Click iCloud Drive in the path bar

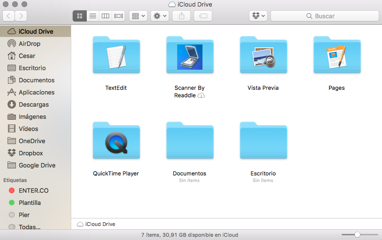(96, 224)
